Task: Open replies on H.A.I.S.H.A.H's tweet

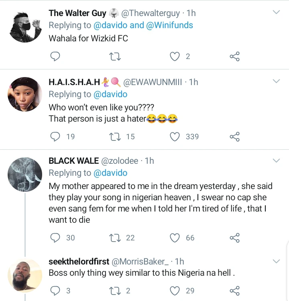Action: [55, 137]
